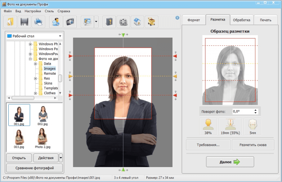Screen dimensions: 282x182
Task: Click the person with magnifier toolbar icon
Action: [x=56, y=22]
